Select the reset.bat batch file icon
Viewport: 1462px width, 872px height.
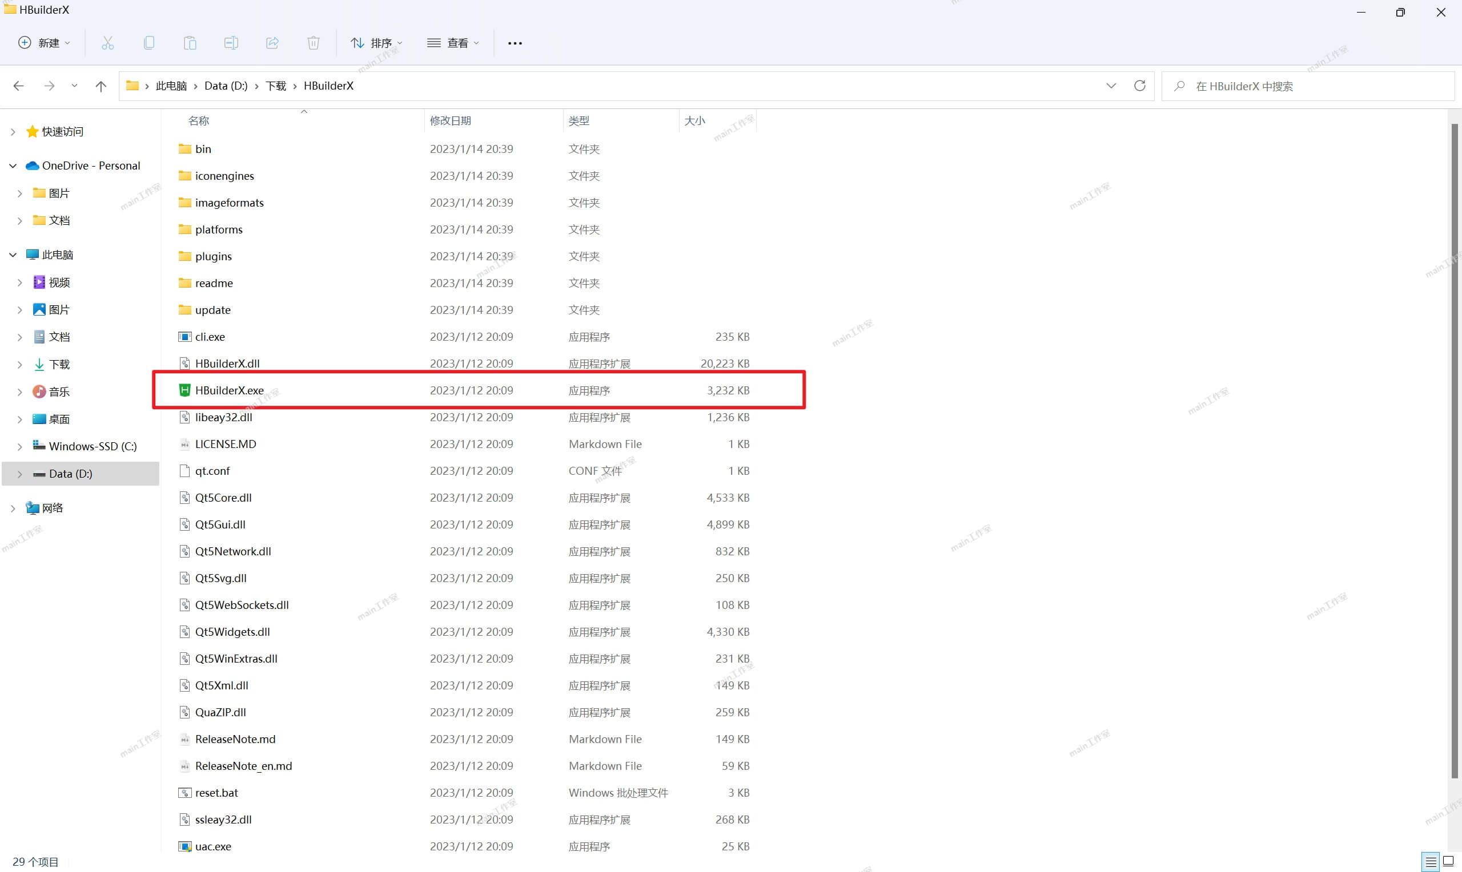click(x=184, y=793)
